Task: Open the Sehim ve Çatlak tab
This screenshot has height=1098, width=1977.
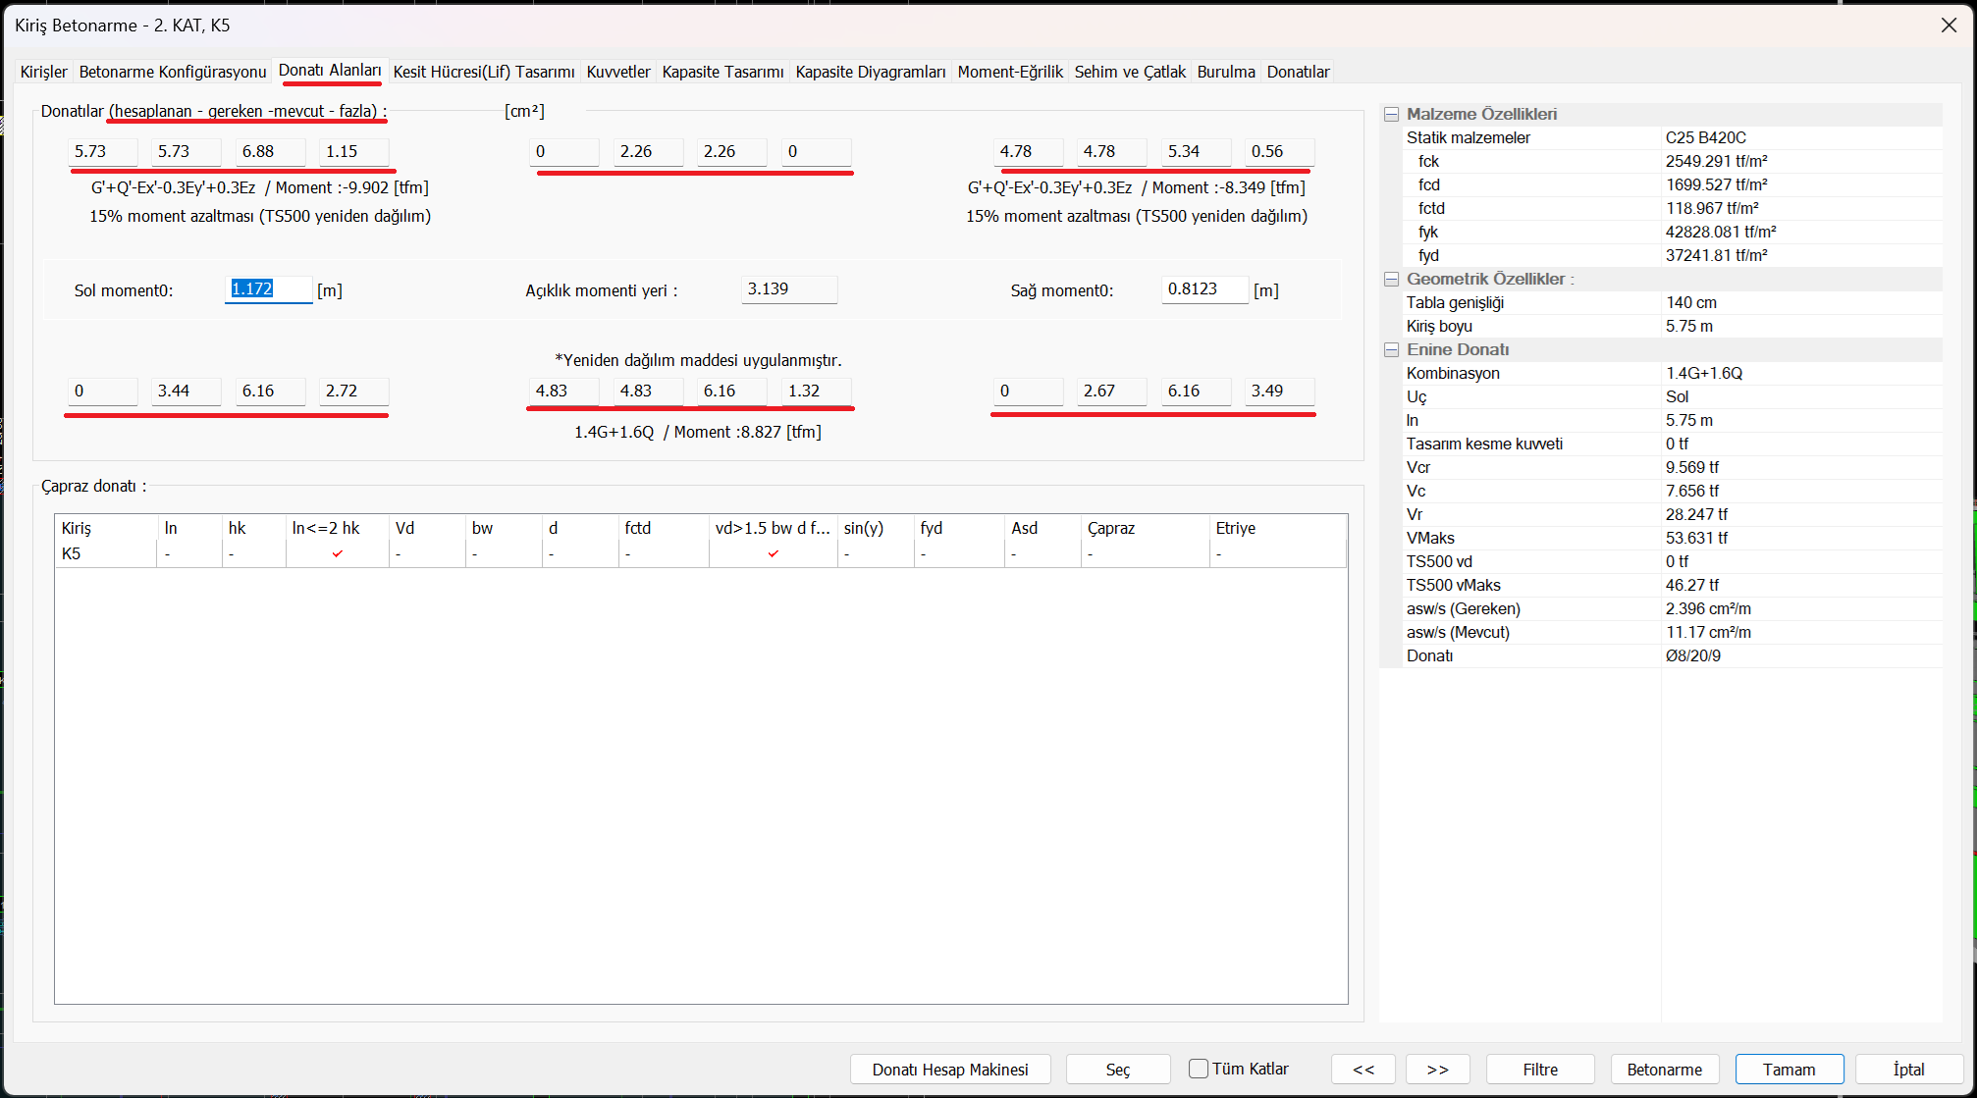Action: point(1130,72)
